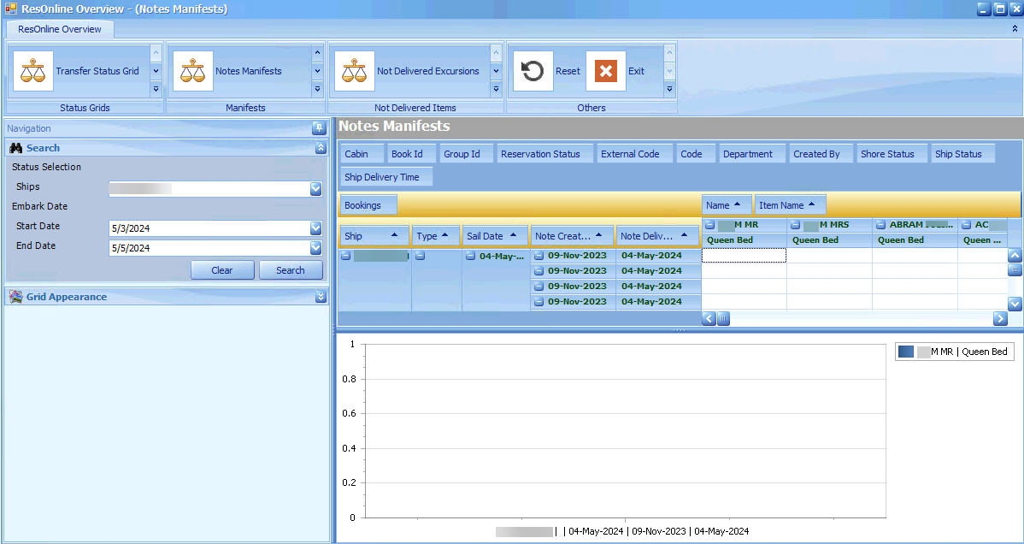Image resolution: width=1024 pixels, height=544 pixels.
Task: Click the External Code field header
Action: [x=635, y=154]
